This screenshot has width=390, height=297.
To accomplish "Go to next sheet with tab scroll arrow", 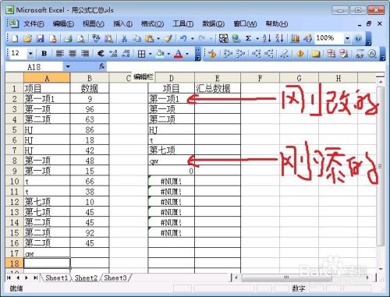I will [x=27, y=278].
